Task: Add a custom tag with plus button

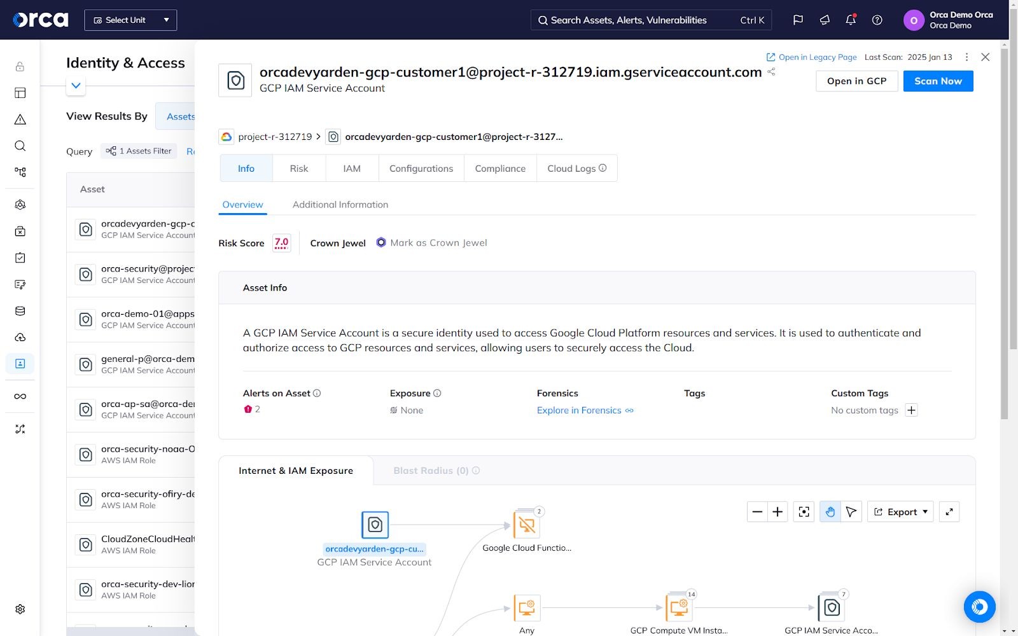Action: (911, 410)
